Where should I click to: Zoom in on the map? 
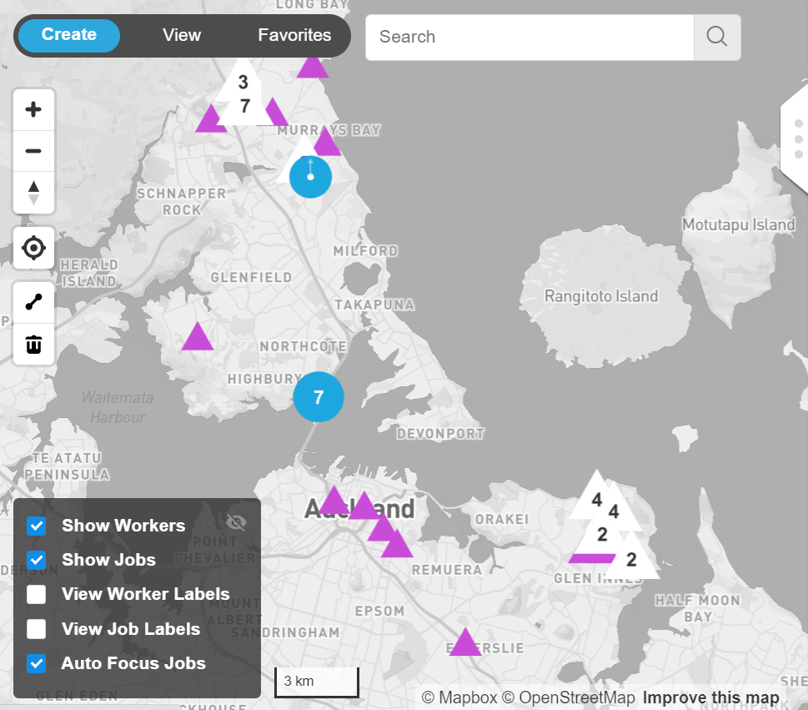tap(34, 109)
